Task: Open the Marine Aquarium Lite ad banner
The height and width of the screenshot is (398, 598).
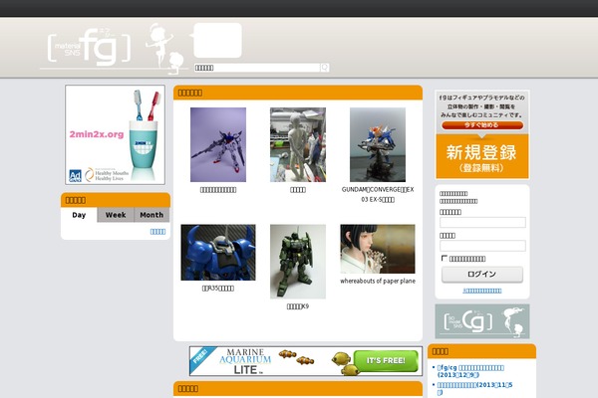Action: [x=306, y=361]
